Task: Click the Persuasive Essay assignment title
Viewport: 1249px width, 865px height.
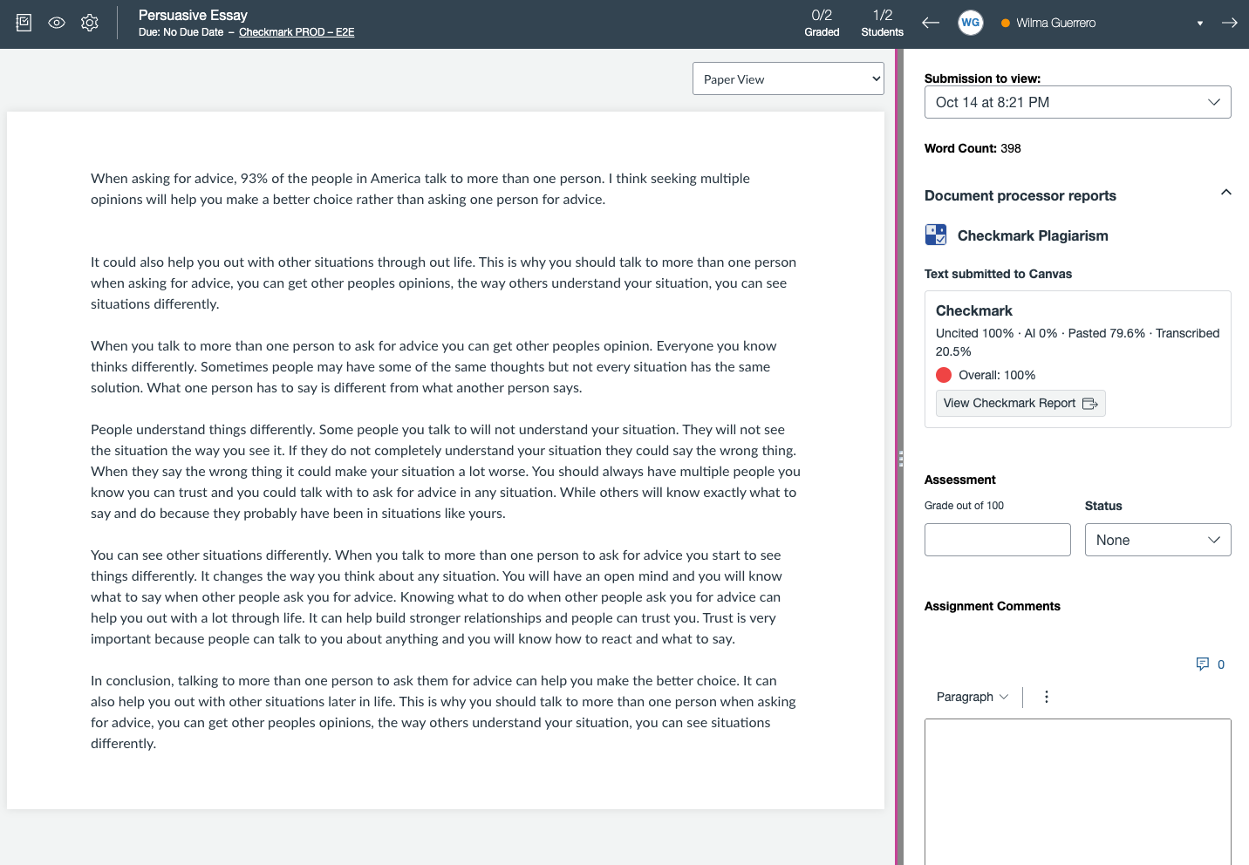Action: coord(193,15)
